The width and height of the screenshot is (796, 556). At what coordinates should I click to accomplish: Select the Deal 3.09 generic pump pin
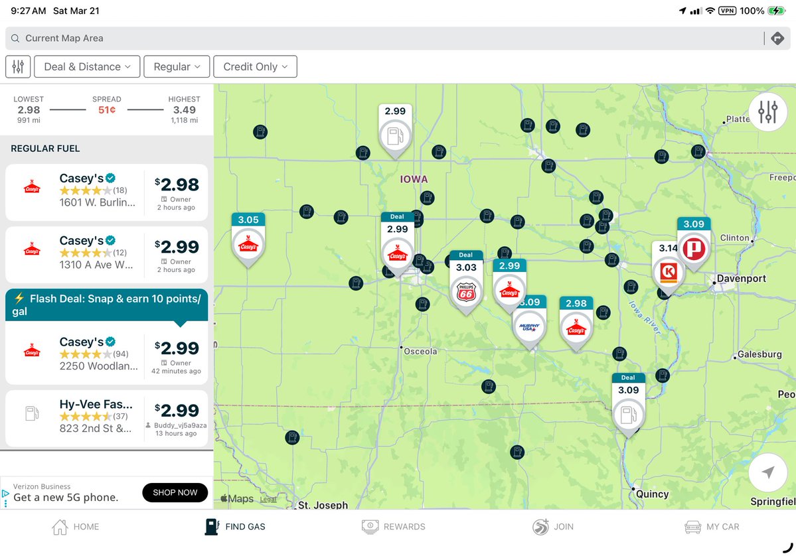click(629, 405)
